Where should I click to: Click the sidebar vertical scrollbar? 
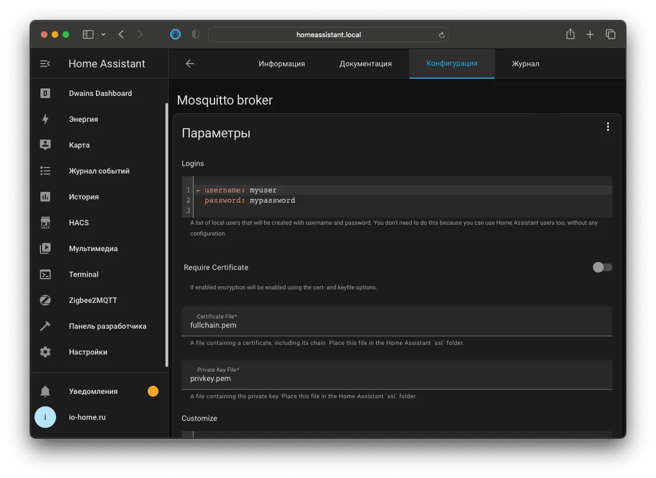coord(167,235)
